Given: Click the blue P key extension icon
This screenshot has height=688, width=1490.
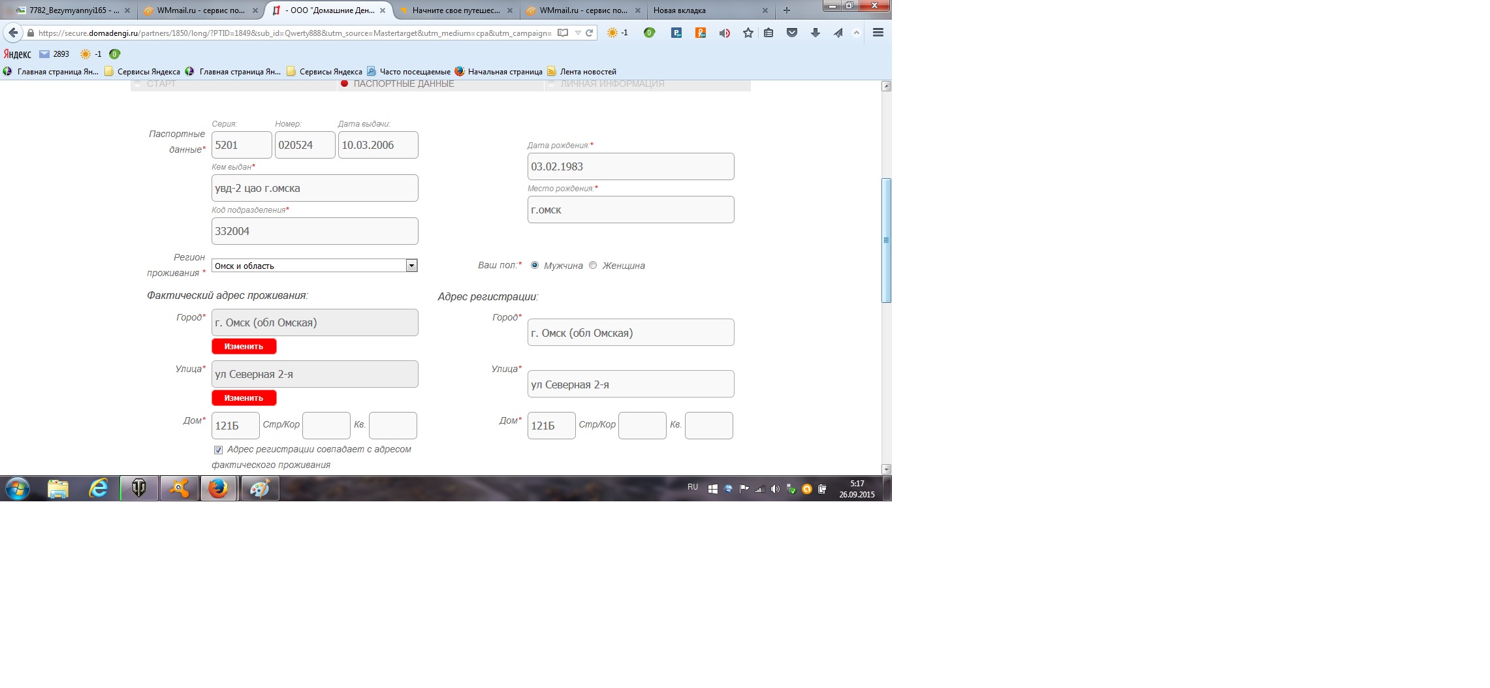Looking at the screenshot, I should [676, 33].
